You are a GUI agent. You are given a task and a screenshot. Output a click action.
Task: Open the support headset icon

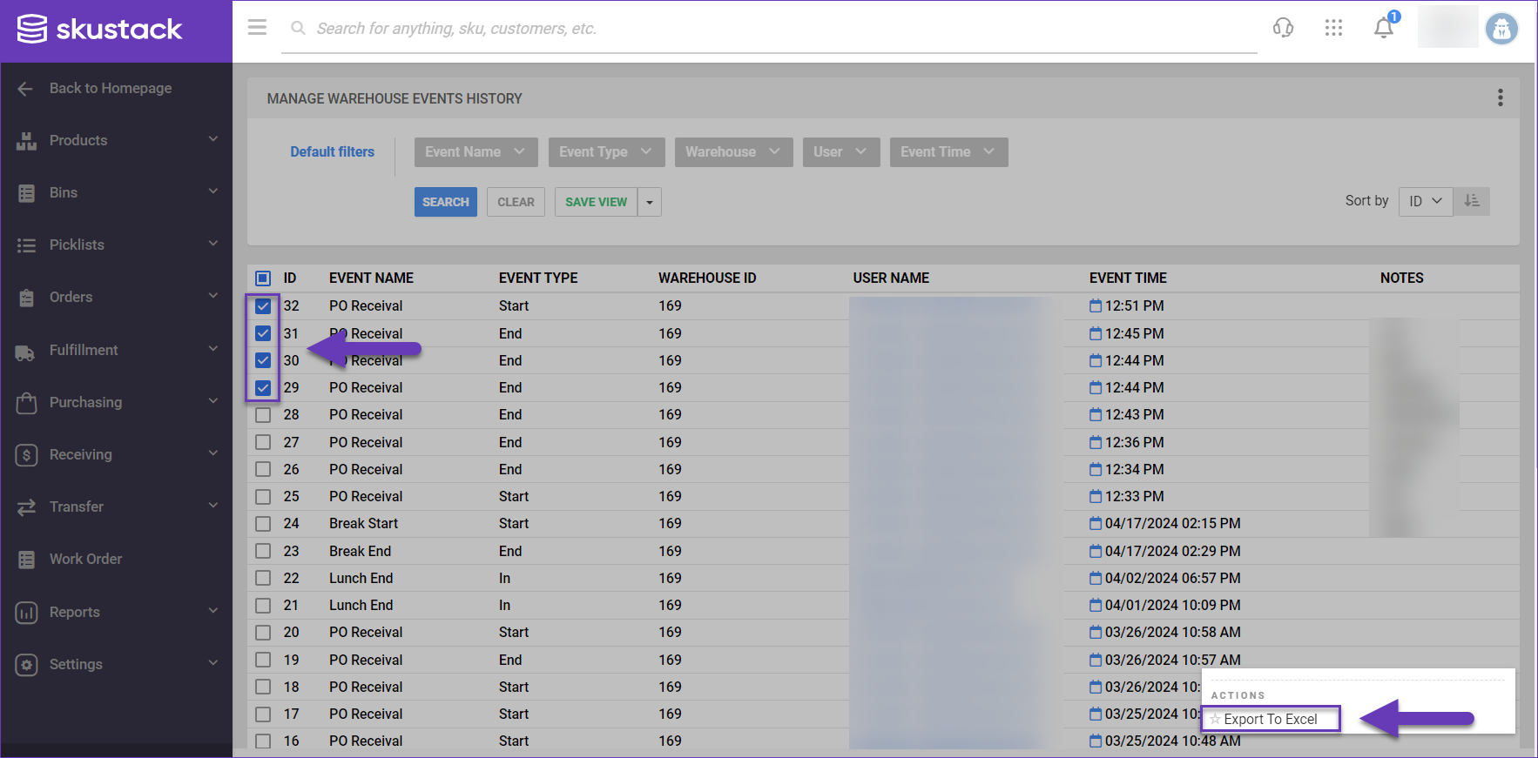[x=1283, y=28]
